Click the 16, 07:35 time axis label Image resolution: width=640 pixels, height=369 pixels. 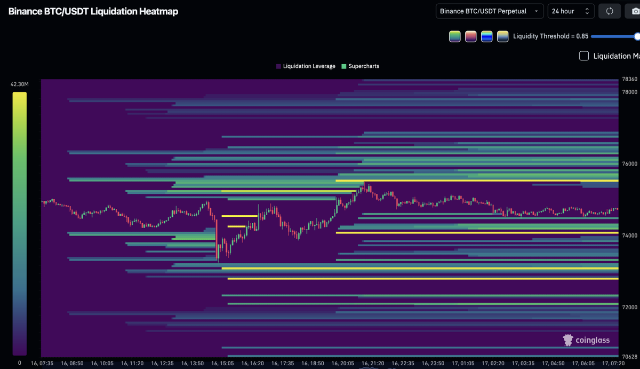tap(42, 363)
